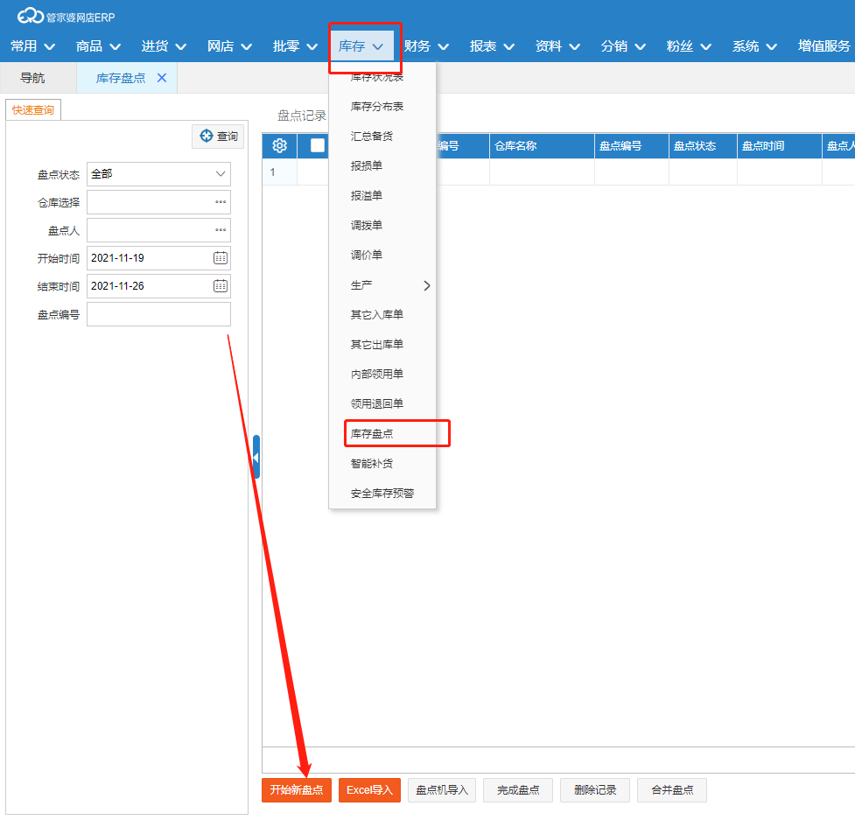The height and width of the screenshot is (820, 855).
Task: Click the Excel导入 button
Action: tap(369, 790)
